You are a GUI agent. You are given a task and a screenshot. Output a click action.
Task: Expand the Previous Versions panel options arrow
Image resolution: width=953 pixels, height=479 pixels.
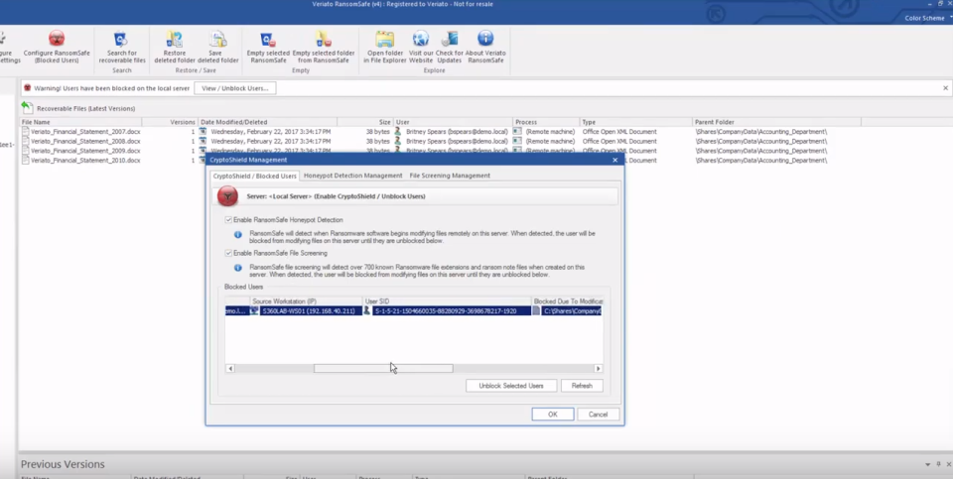click(926, 464)
